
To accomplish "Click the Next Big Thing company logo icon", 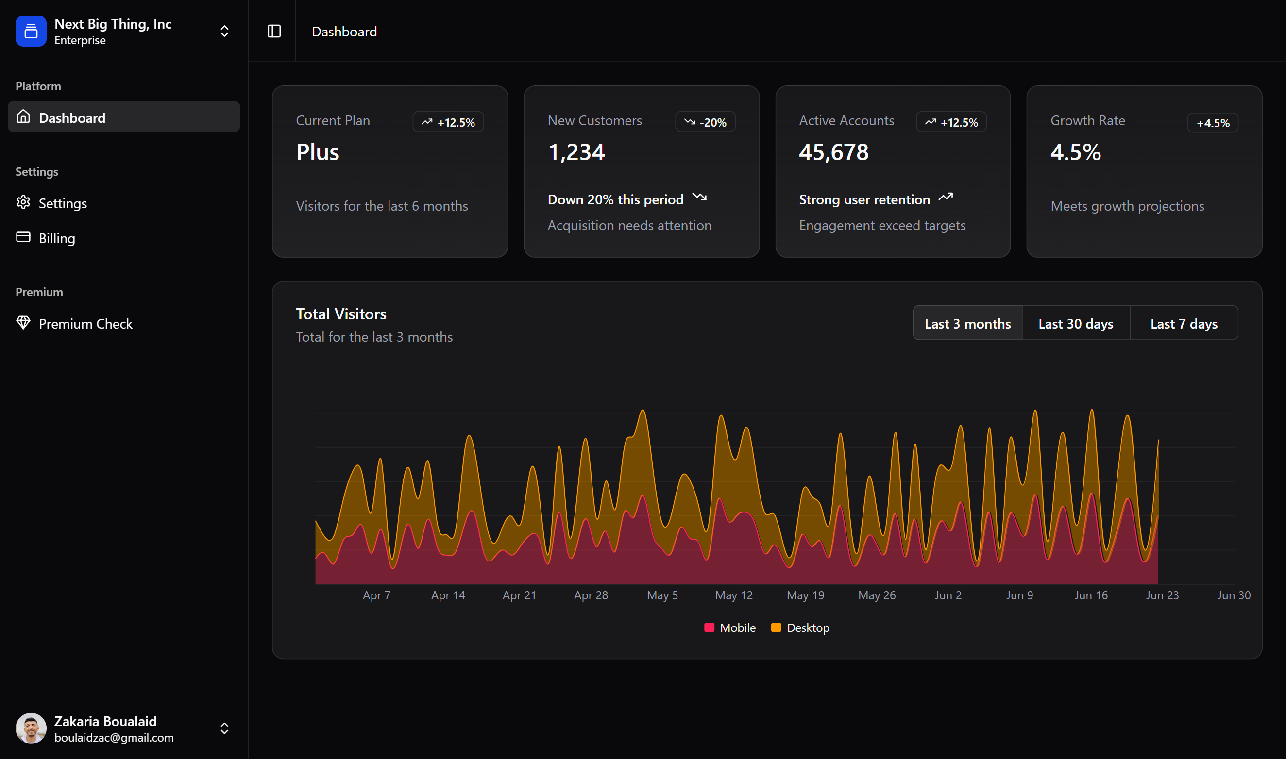I will pyautogui.click(x=31, y=31).
